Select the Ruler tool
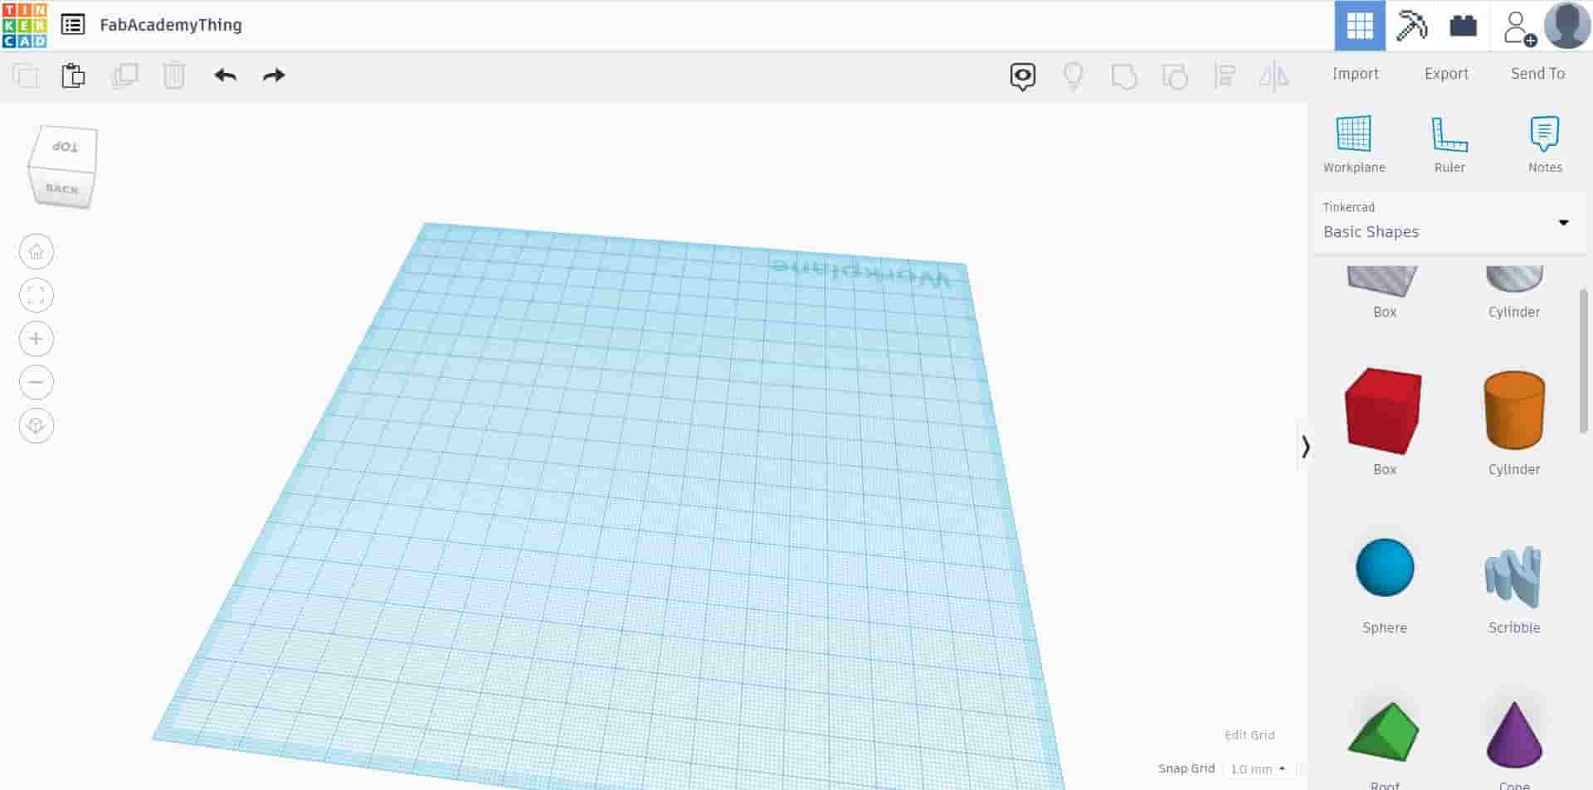The height and width of the screenshot is (790, 1593). [x=1449, y=144]
